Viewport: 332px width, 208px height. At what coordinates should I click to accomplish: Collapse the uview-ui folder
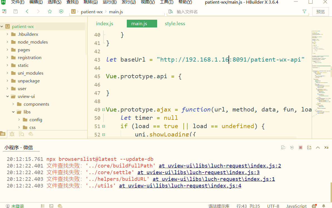pyautogui.click(x=8, y=96)
